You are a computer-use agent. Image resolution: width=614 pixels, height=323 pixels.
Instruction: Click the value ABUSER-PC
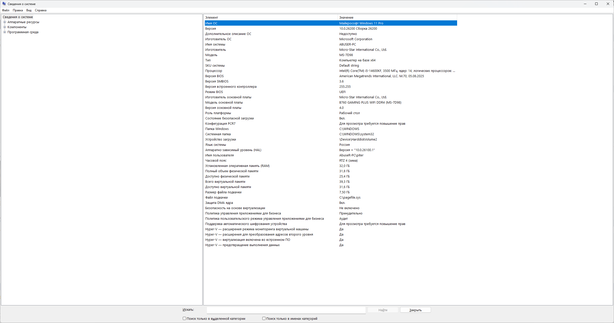(347, 44)
